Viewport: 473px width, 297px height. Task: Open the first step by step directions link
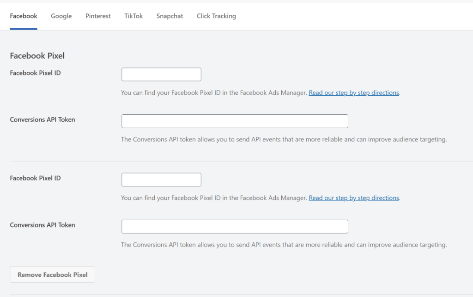coord(353,93)
